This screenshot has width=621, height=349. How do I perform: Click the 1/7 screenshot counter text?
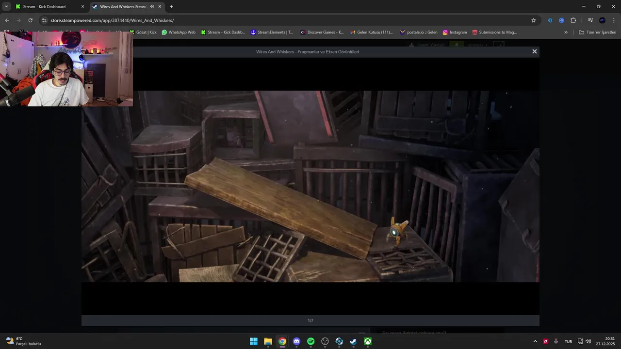tap(310, 320)
